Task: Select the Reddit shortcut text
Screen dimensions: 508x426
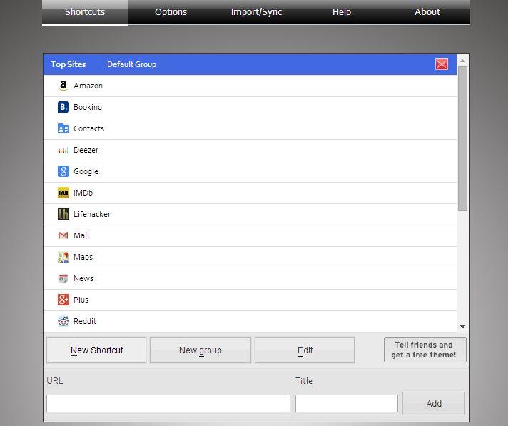Action: pyautogui.click(x=85, y=321)
